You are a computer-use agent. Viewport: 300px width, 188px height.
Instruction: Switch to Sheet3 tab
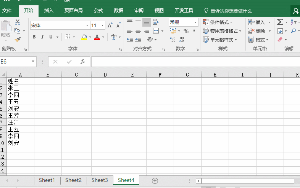100,180
